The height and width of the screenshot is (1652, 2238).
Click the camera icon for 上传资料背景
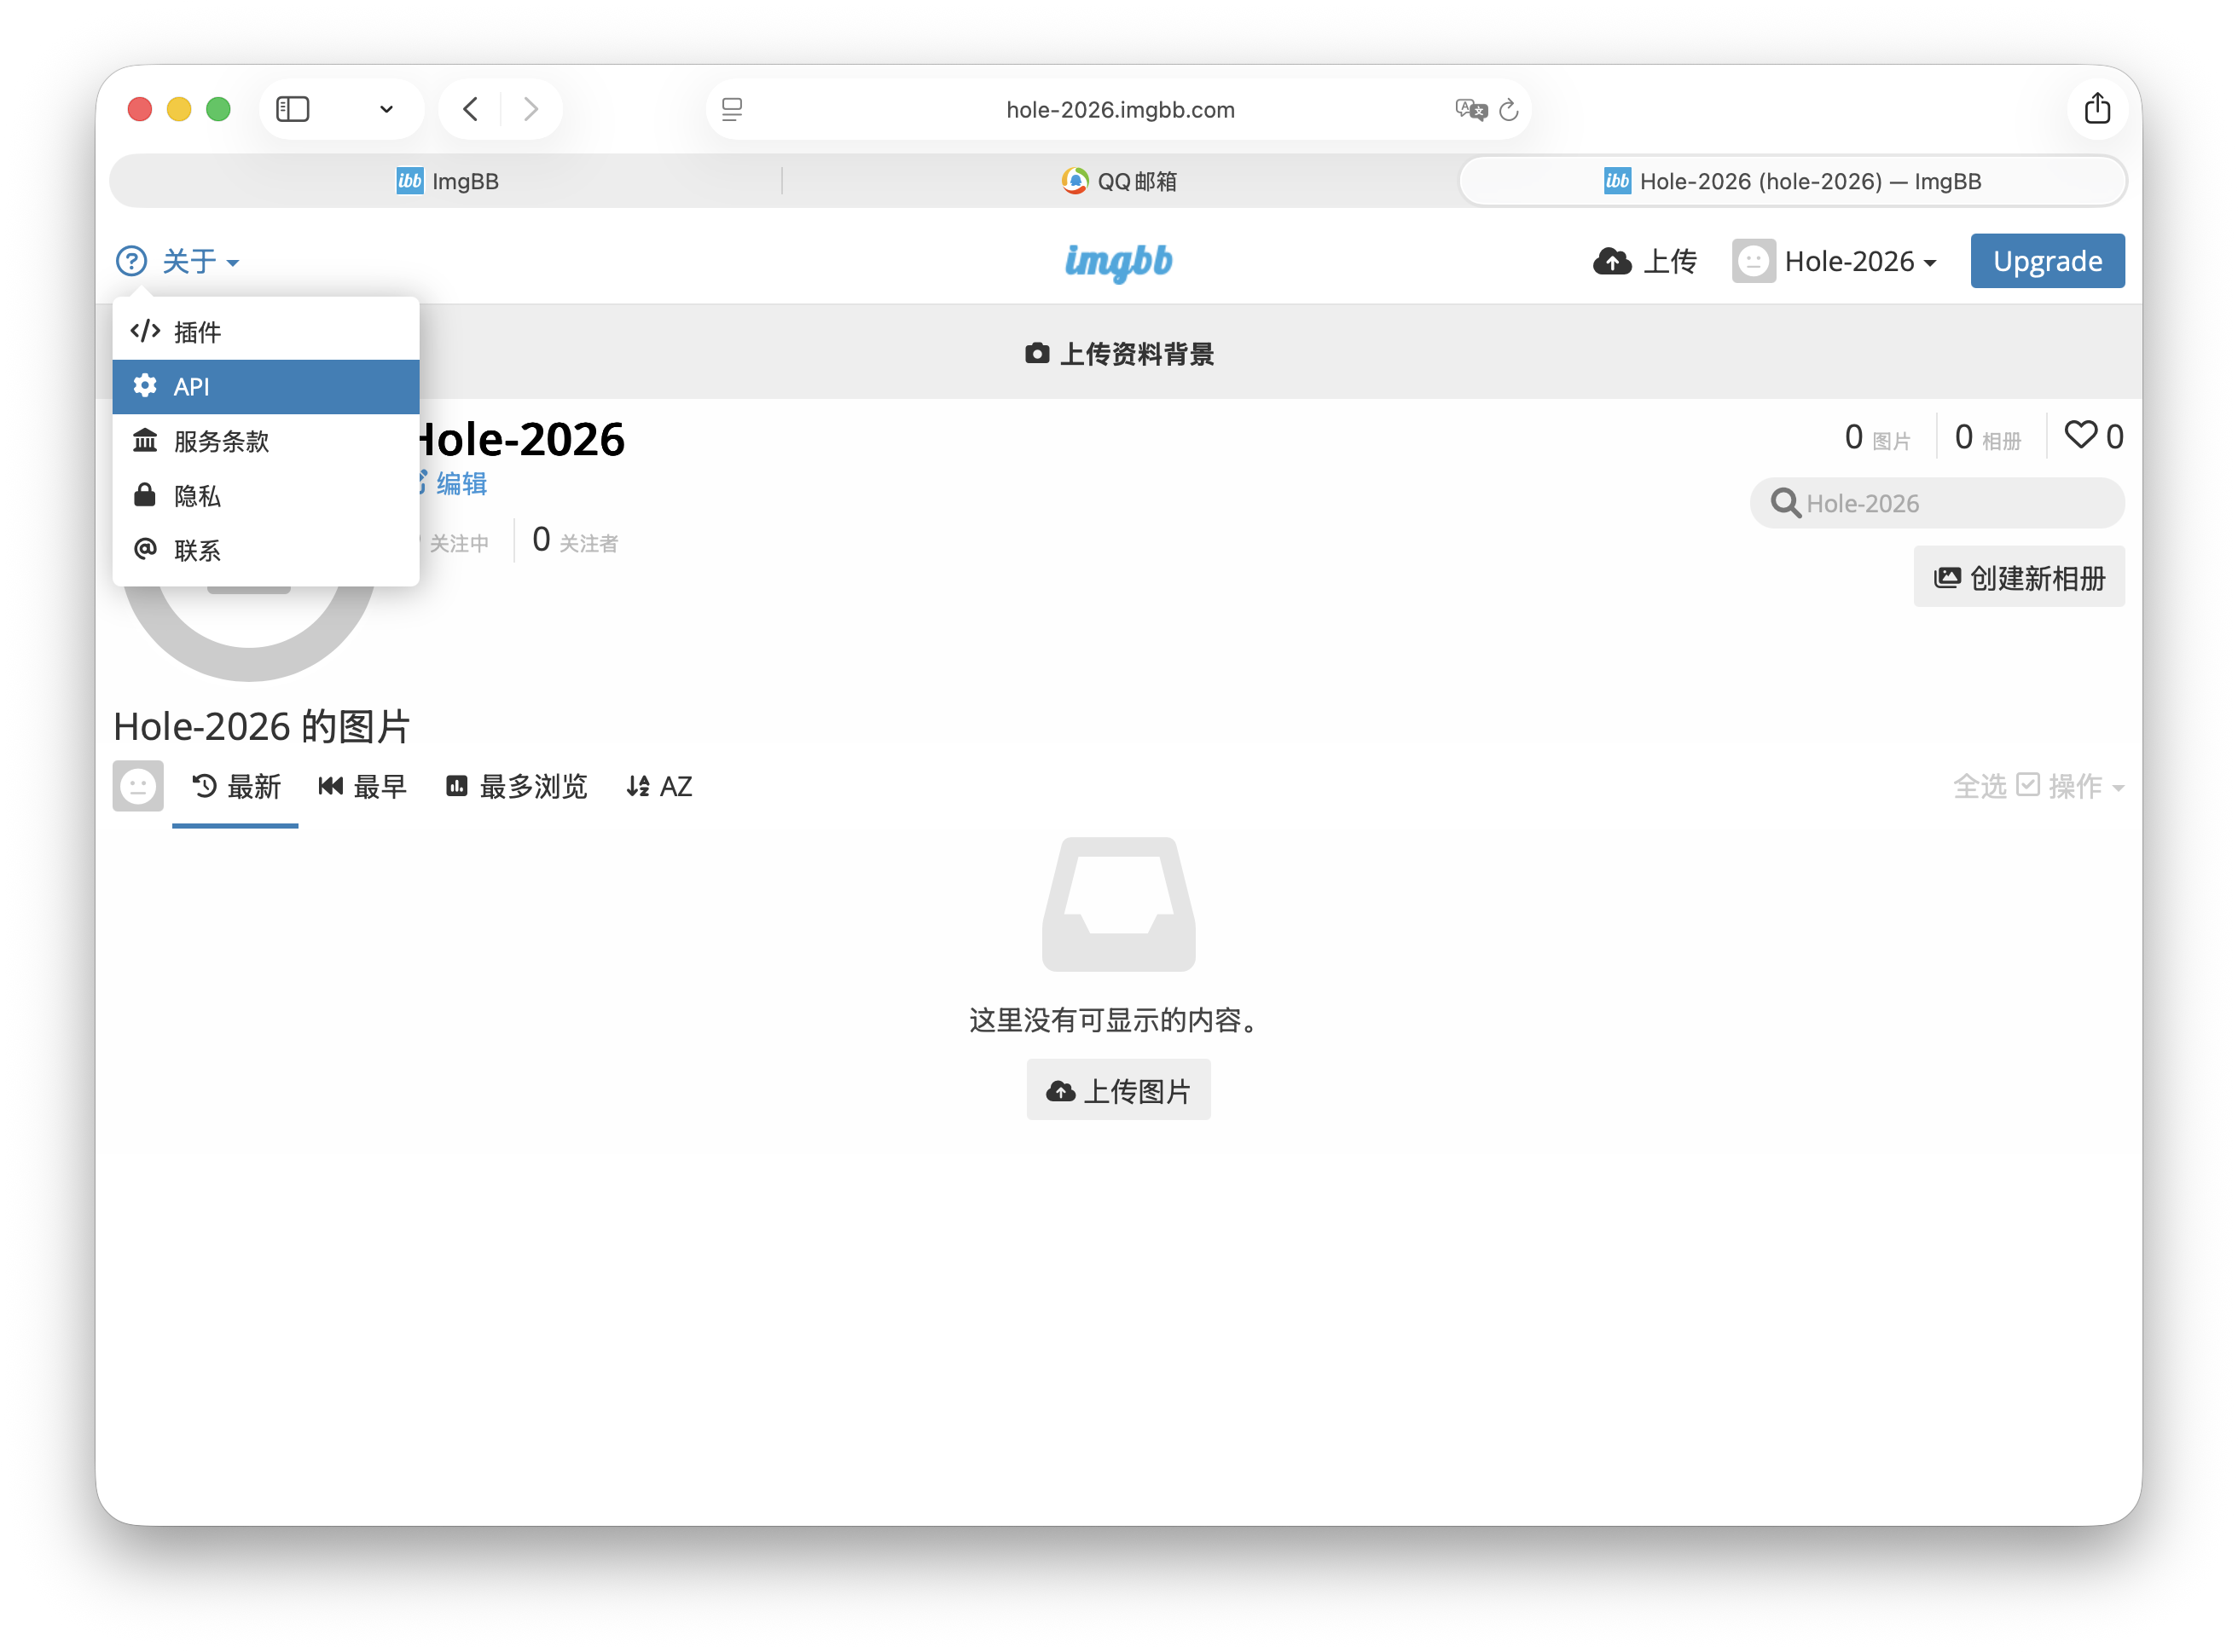click(1039, 352)
